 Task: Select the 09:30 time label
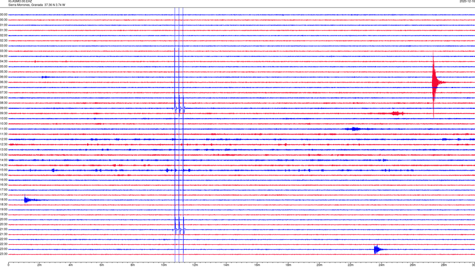pyautogui.click(x=3, y=114)
